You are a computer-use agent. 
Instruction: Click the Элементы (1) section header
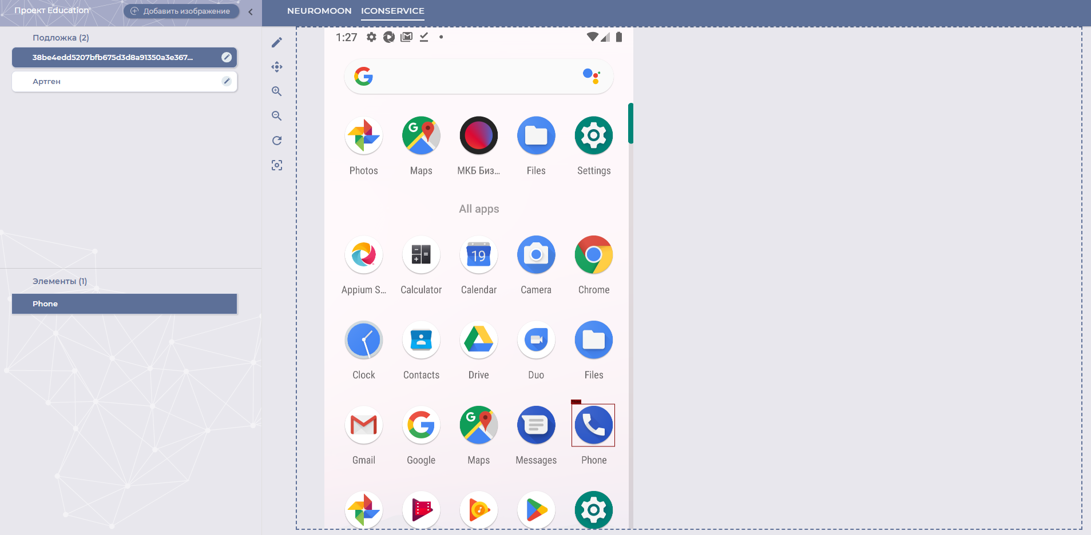(x=59, y=281)
